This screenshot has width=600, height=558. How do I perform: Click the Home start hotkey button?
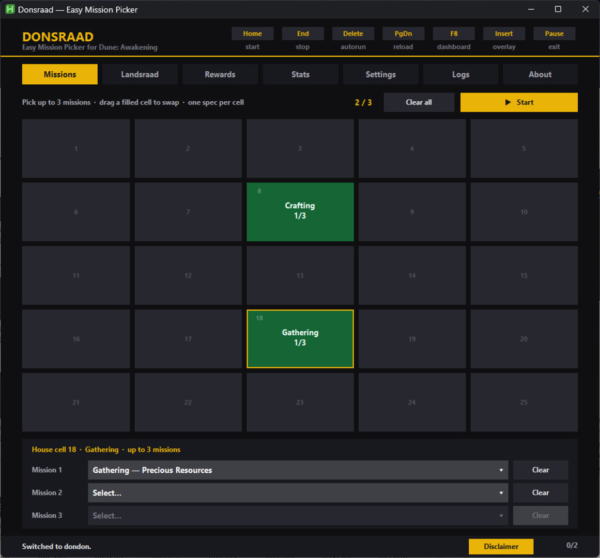point(252,34)
